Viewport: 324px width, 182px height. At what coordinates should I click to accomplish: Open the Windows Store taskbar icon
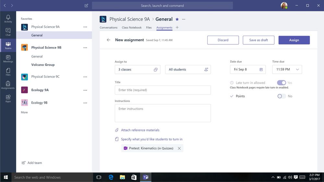pyautogui.click(x=134, y=177)
